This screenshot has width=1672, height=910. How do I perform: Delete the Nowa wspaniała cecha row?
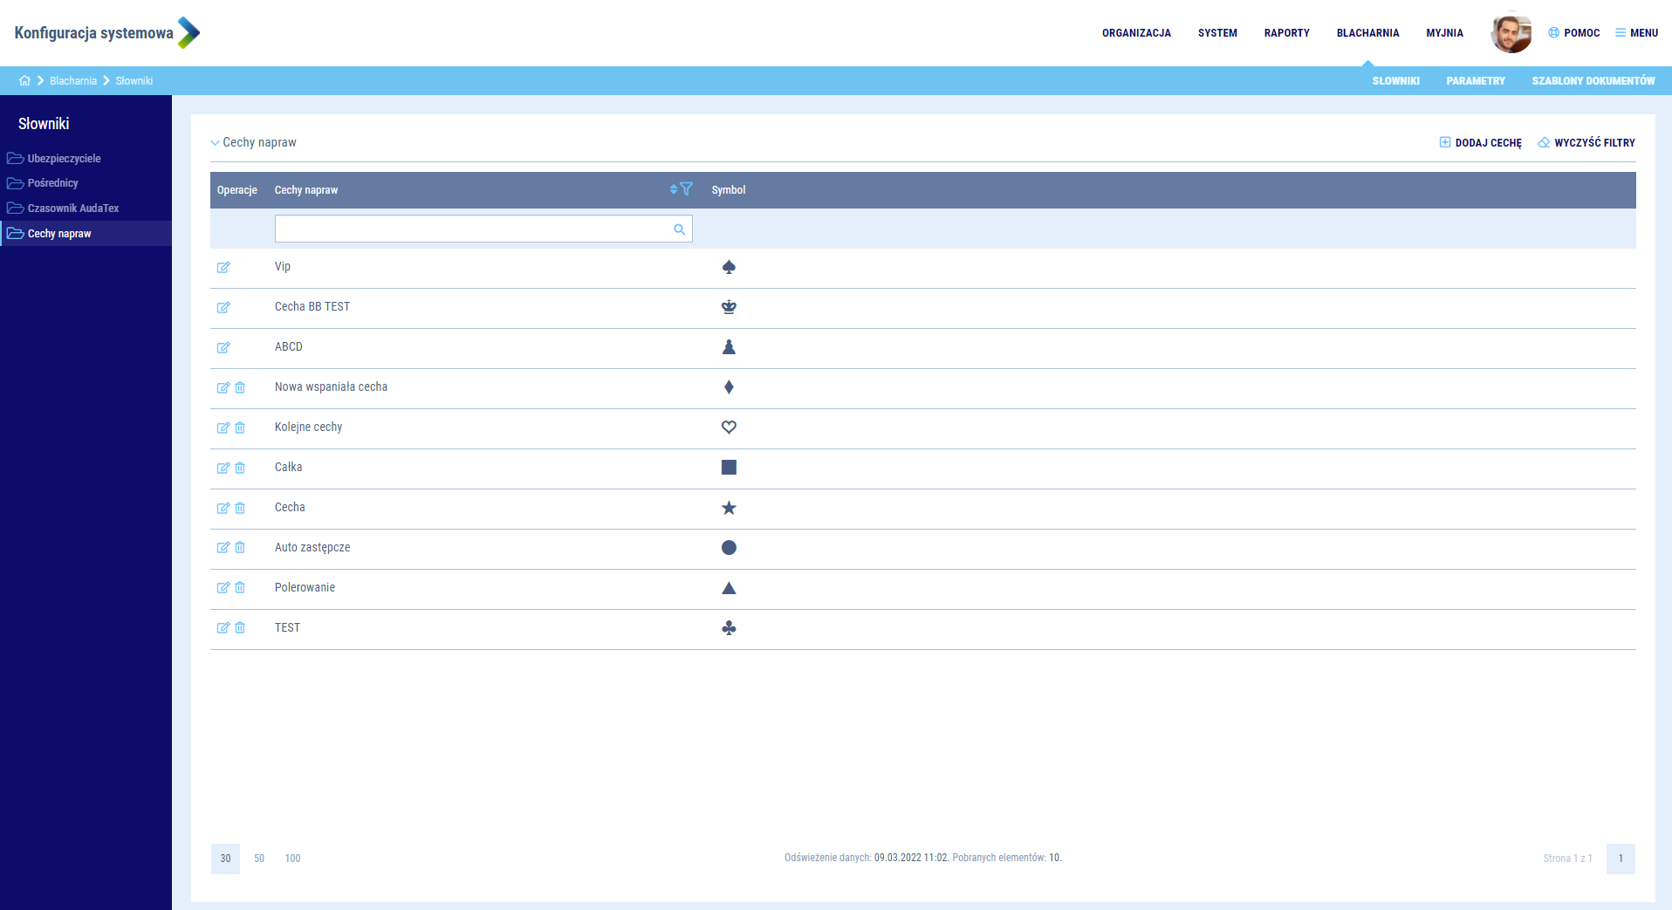coord(240,387)
